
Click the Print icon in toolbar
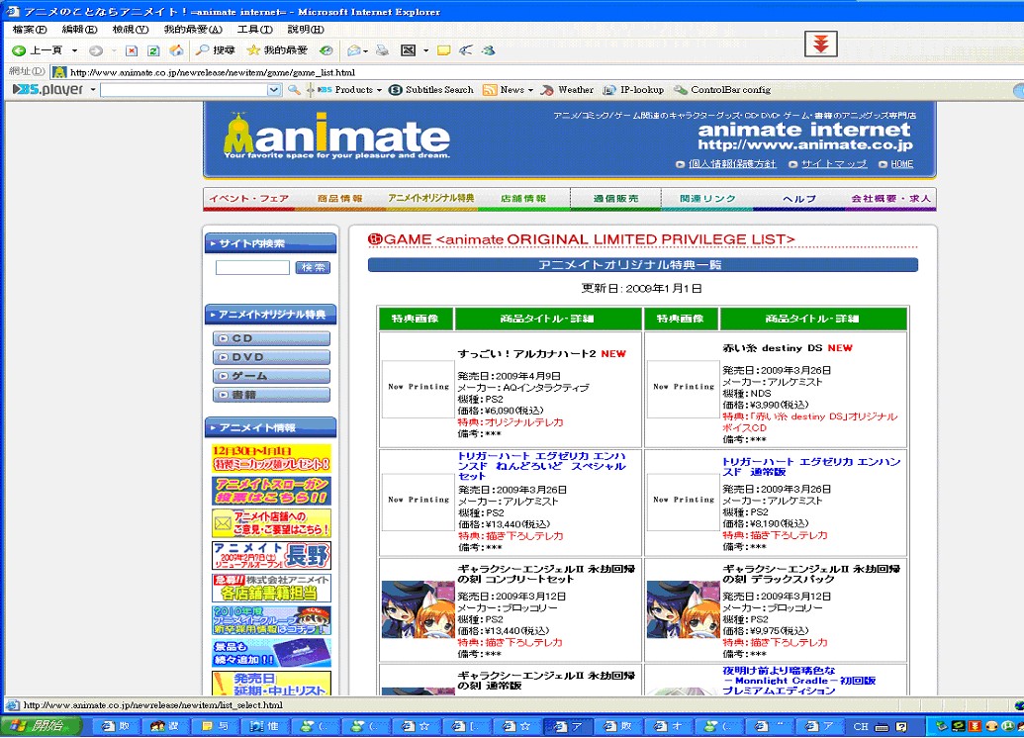[x=382, y=50]
